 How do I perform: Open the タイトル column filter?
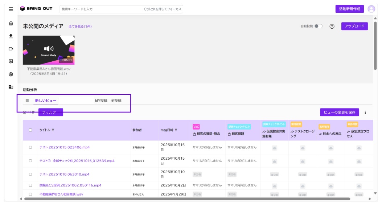(x=53, y=130)
